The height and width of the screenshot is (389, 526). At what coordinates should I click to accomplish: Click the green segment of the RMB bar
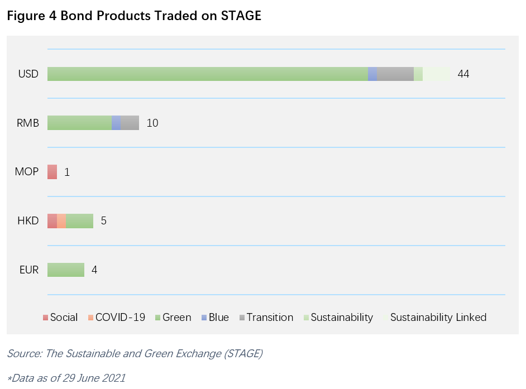pyautogui.click(x=79, y=123)
